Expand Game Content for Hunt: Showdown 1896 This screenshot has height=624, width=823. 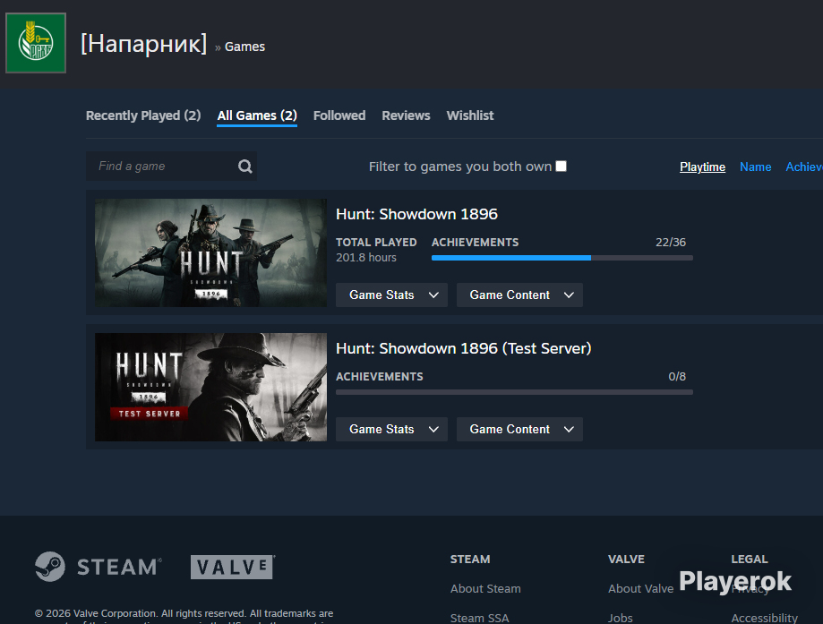[x=519, y=295]
